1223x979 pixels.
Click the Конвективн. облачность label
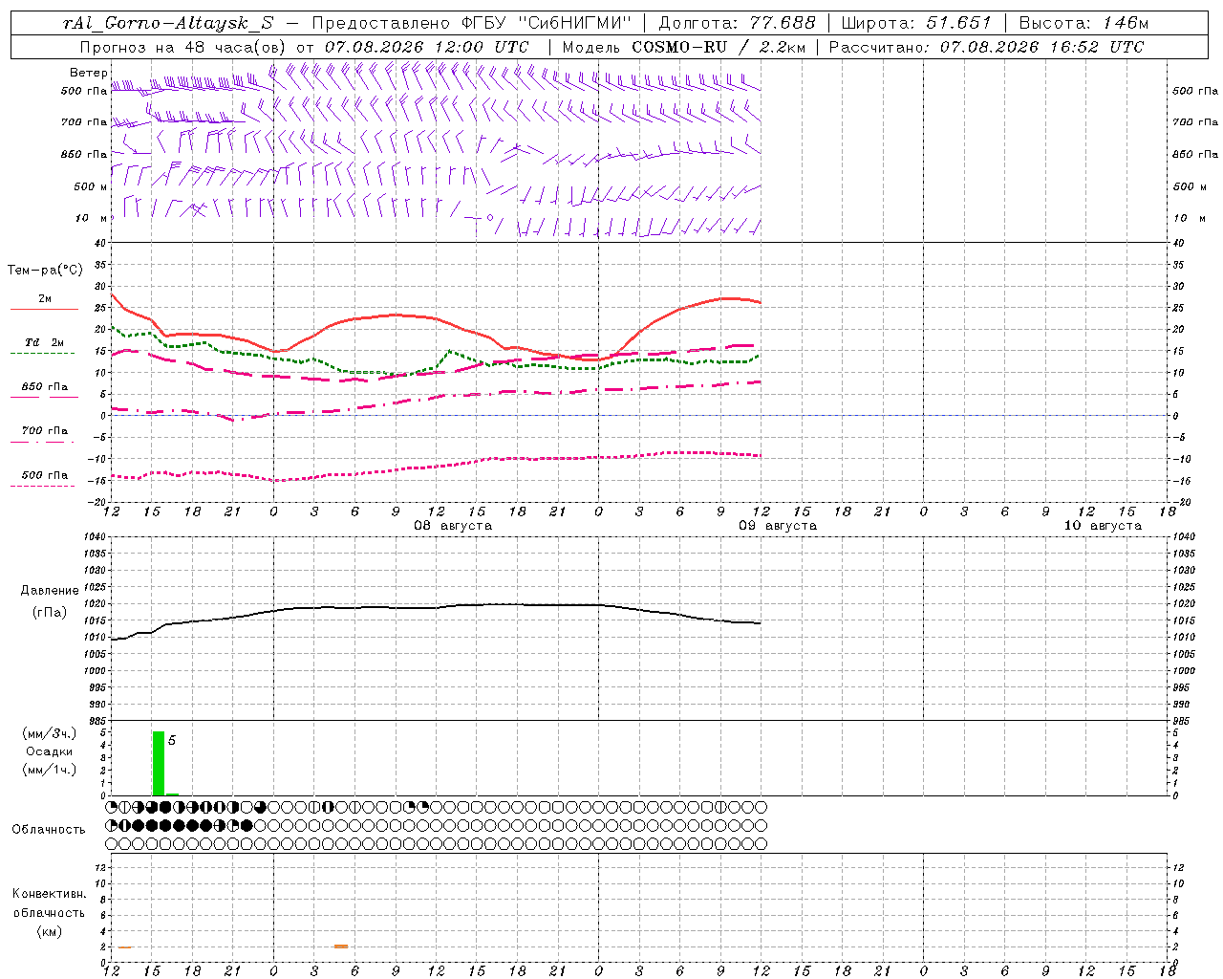[49, 912]
